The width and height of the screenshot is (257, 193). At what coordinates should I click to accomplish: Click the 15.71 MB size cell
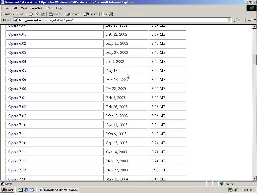[x=167, y=170]
